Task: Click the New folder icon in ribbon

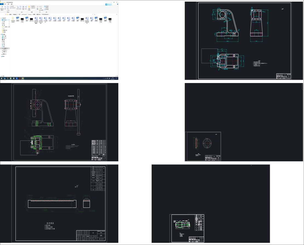Action: (29, 7)
